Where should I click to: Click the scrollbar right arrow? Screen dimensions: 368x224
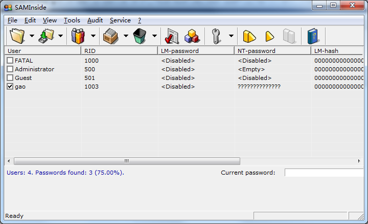[359, 161]
